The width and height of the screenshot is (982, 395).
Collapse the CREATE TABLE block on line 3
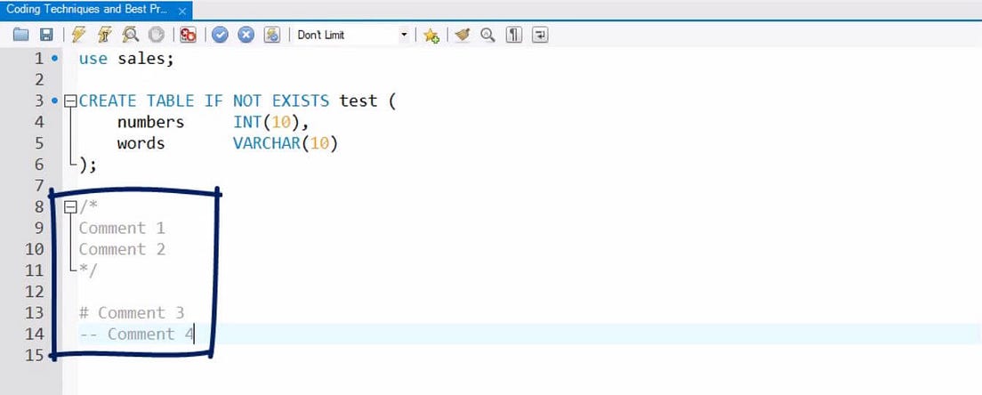[x=71, y=101]
